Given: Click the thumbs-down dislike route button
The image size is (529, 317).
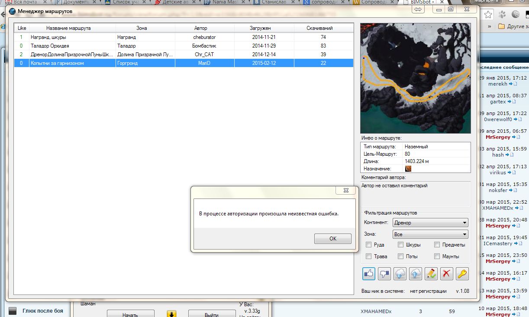Looking at the screenshot, I should [384, 273].
